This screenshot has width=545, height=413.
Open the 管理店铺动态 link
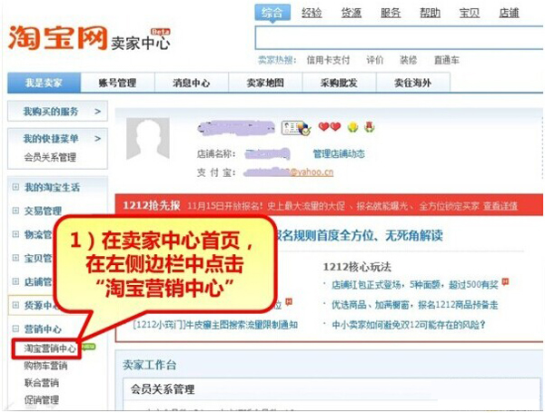339,153
